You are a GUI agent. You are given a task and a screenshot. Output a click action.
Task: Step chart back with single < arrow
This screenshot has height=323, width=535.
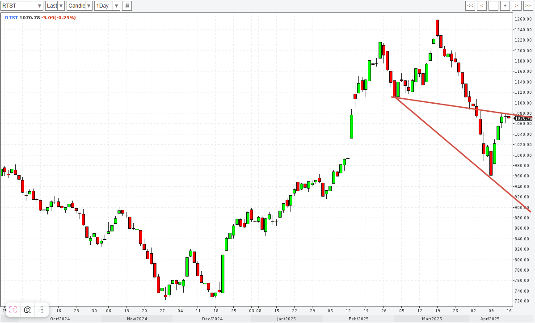pos(482,6)
